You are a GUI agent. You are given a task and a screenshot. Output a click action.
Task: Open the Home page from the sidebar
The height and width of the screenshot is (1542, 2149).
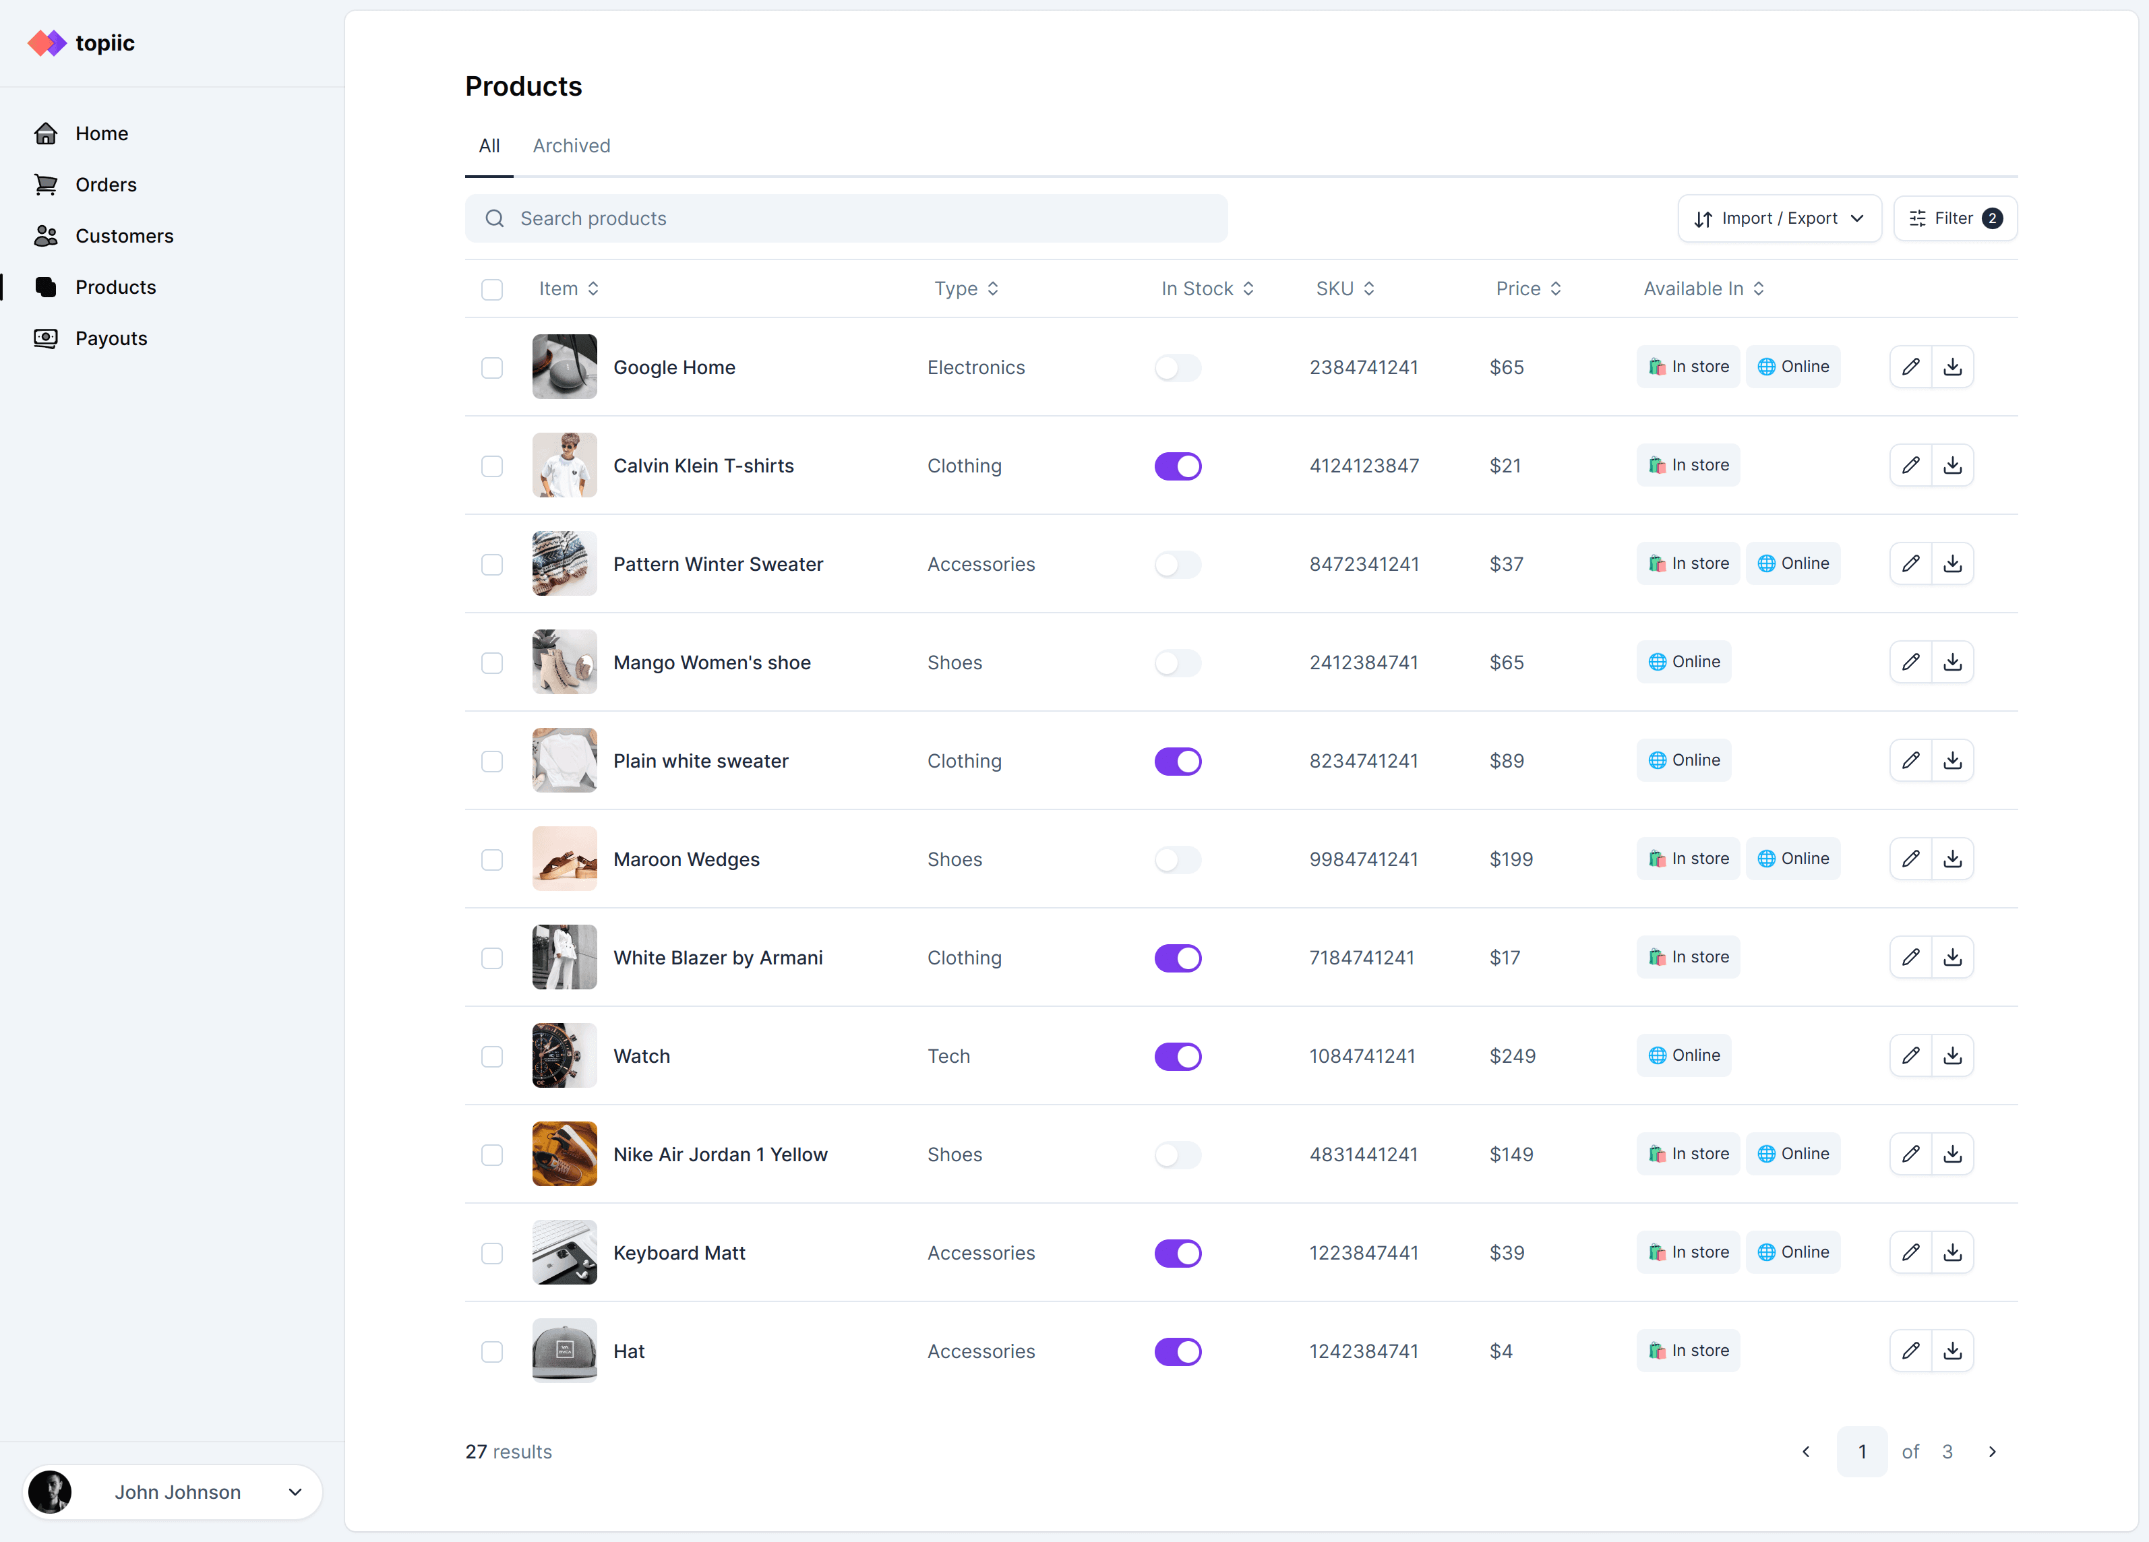100,133
